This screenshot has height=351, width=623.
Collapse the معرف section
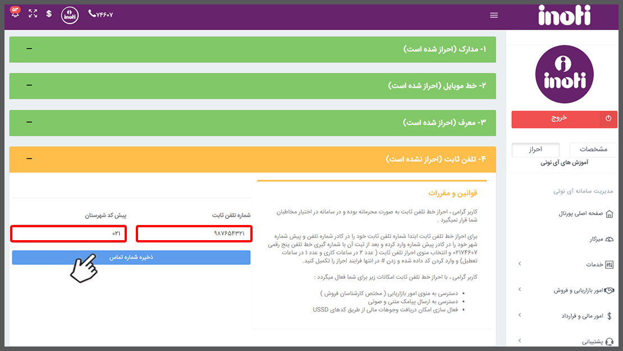click(29, 121)
